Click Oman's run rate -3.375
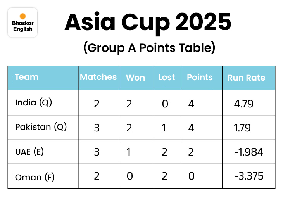This screenshot has width=283, height=197. [x=249, y=176]
